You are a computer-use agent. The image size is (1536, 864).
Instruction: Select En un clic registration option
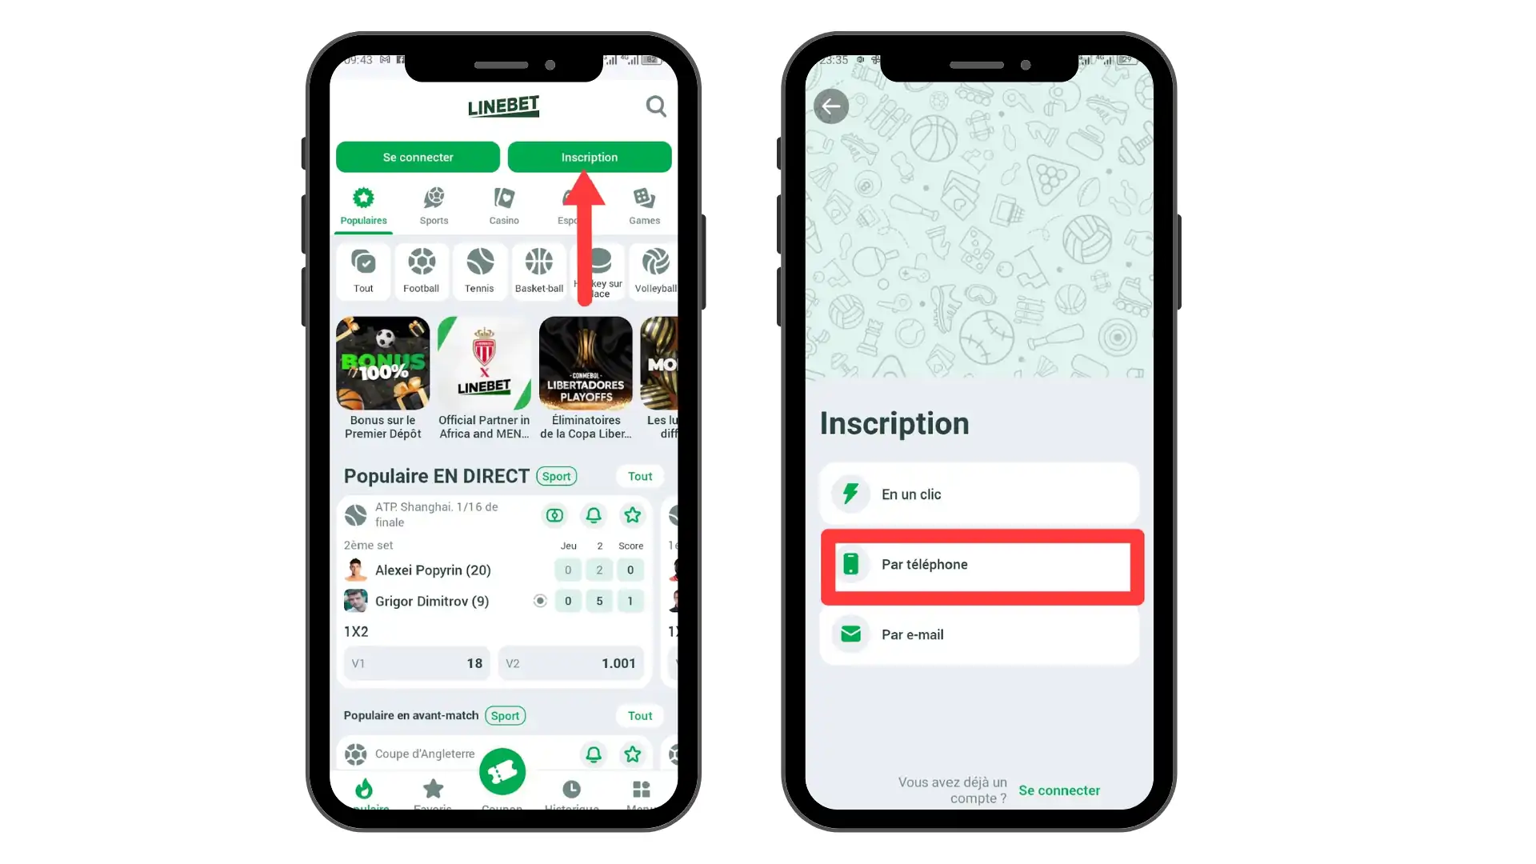tap(979, 494)
